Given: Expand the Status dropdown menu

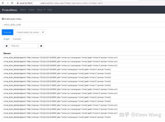Looking at the screenshot, I should (41, 10).
